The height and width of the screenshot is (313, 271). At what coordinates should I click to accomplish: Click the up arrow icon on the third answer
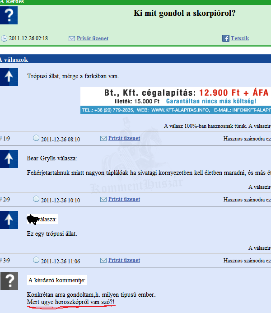9,220
